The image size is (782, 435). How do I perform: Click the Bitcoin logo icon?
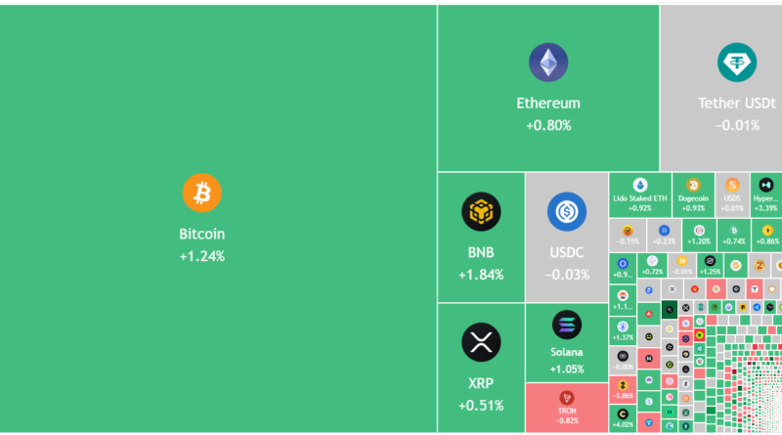(x=202, y=193)
